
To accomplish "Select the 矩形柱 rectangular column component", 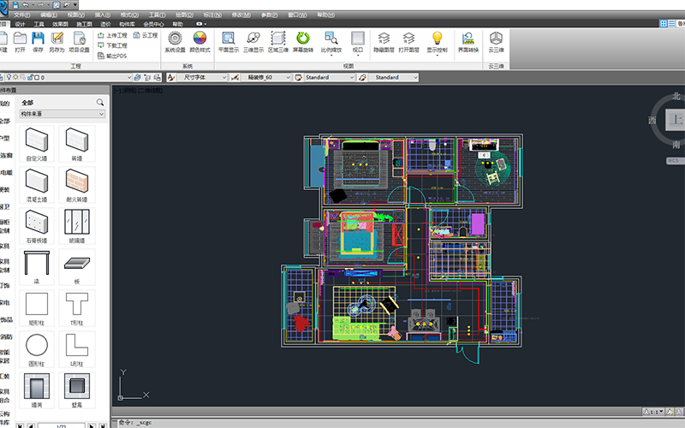I will coord(37,308).
